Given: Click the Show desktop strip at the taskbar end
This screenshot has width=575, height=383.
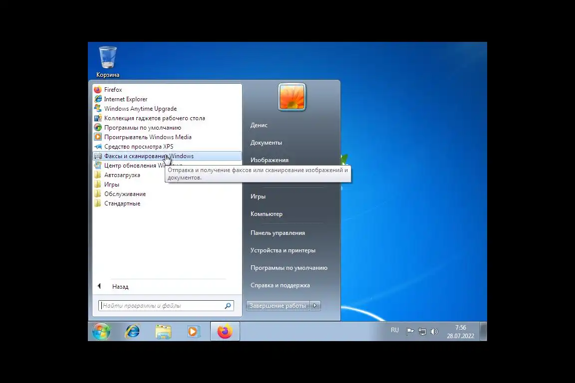Looking at the screenshot, I should pyautogui.click(x=484, y=332).
